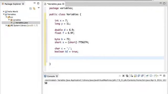Expand the JRE System Library node
Image resolution: width=168 pixels, height=94 pixels.
(6, 25)
